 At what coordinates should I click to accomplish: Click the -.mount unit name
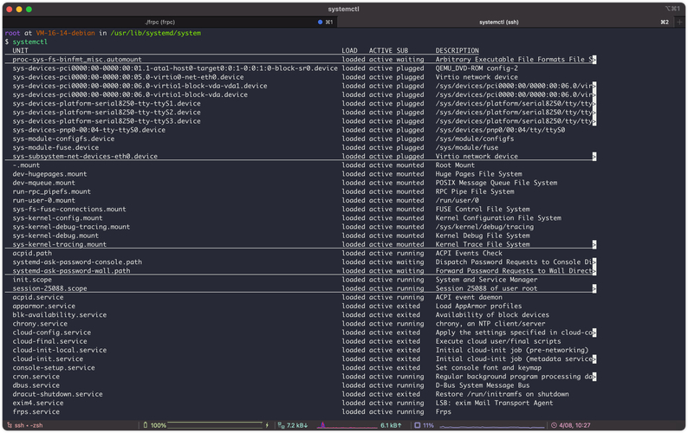(x=26, y=165)
